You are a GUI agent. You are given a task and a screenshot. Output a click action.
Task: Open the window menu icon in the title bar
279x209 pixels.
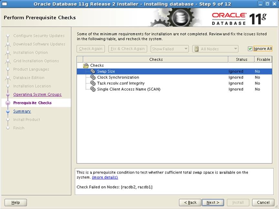(5, 4)
